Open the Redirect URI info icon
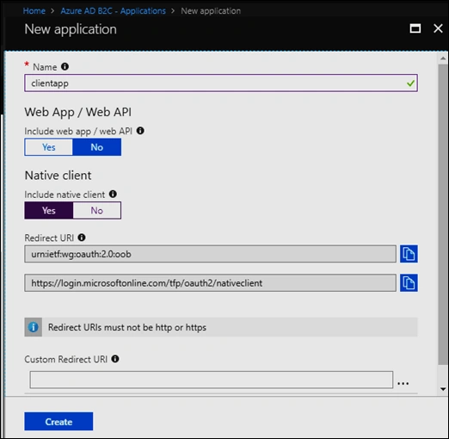 pyautogui.click(x=82, y=238)
